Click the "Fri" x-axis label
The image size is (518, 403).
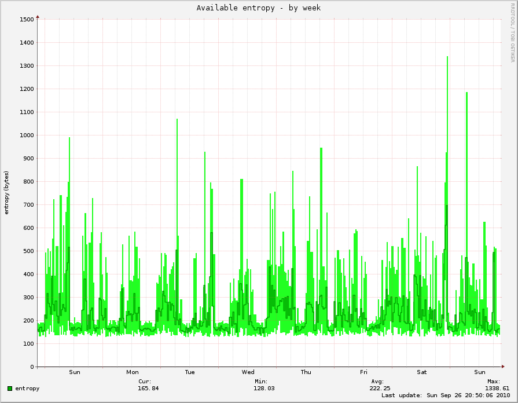[x=363, y=372]
